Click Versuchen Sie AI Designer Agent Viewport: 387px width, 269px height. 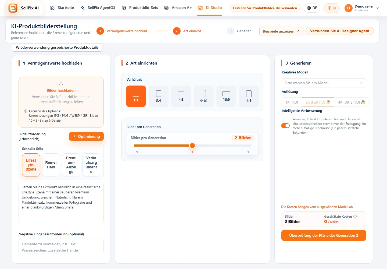tap(340, 31)
